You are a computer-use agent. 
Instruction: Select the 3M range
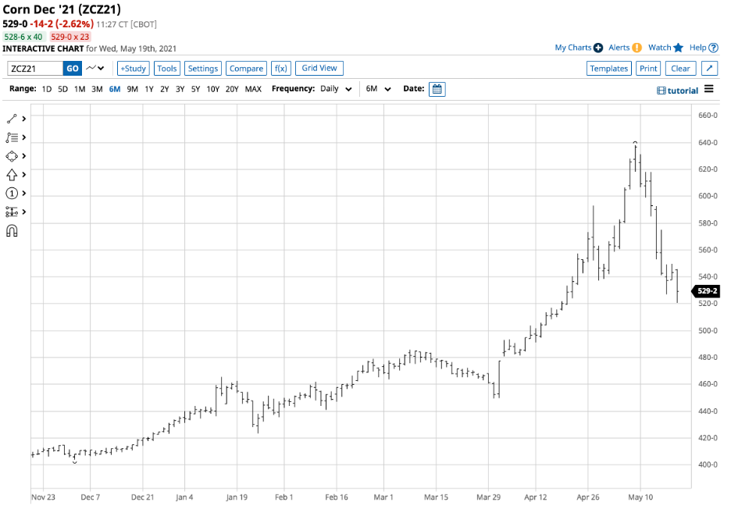coord(97,89)
